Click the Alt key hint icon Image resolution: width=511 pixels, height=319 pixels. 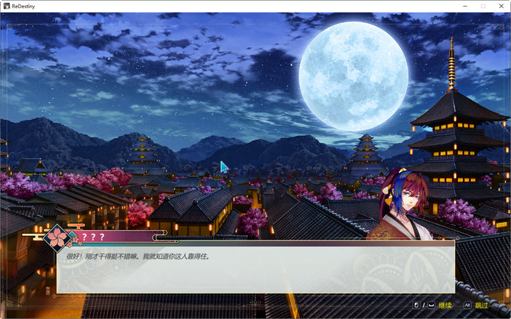pos(467,305)
